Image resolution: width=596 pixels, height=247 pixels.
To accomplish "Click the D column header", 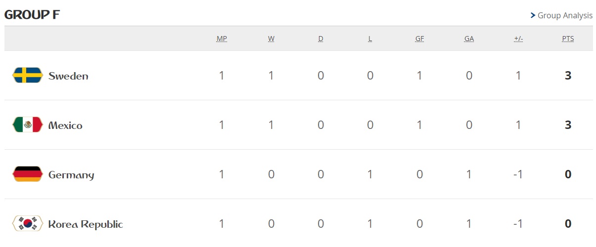I will (x=321, y=39).
